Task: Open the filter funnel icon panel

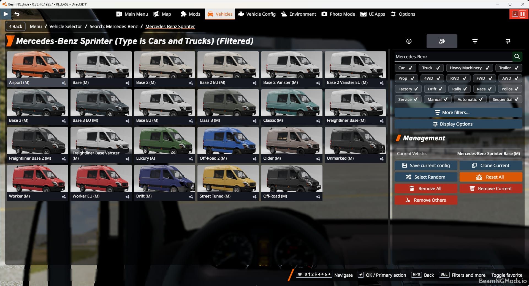Action: (x=475, y=41)
